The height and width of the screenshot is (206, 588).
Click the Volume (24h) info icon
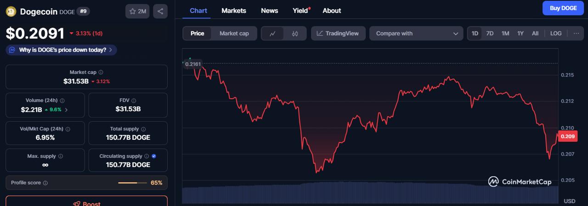click(62, 100)
